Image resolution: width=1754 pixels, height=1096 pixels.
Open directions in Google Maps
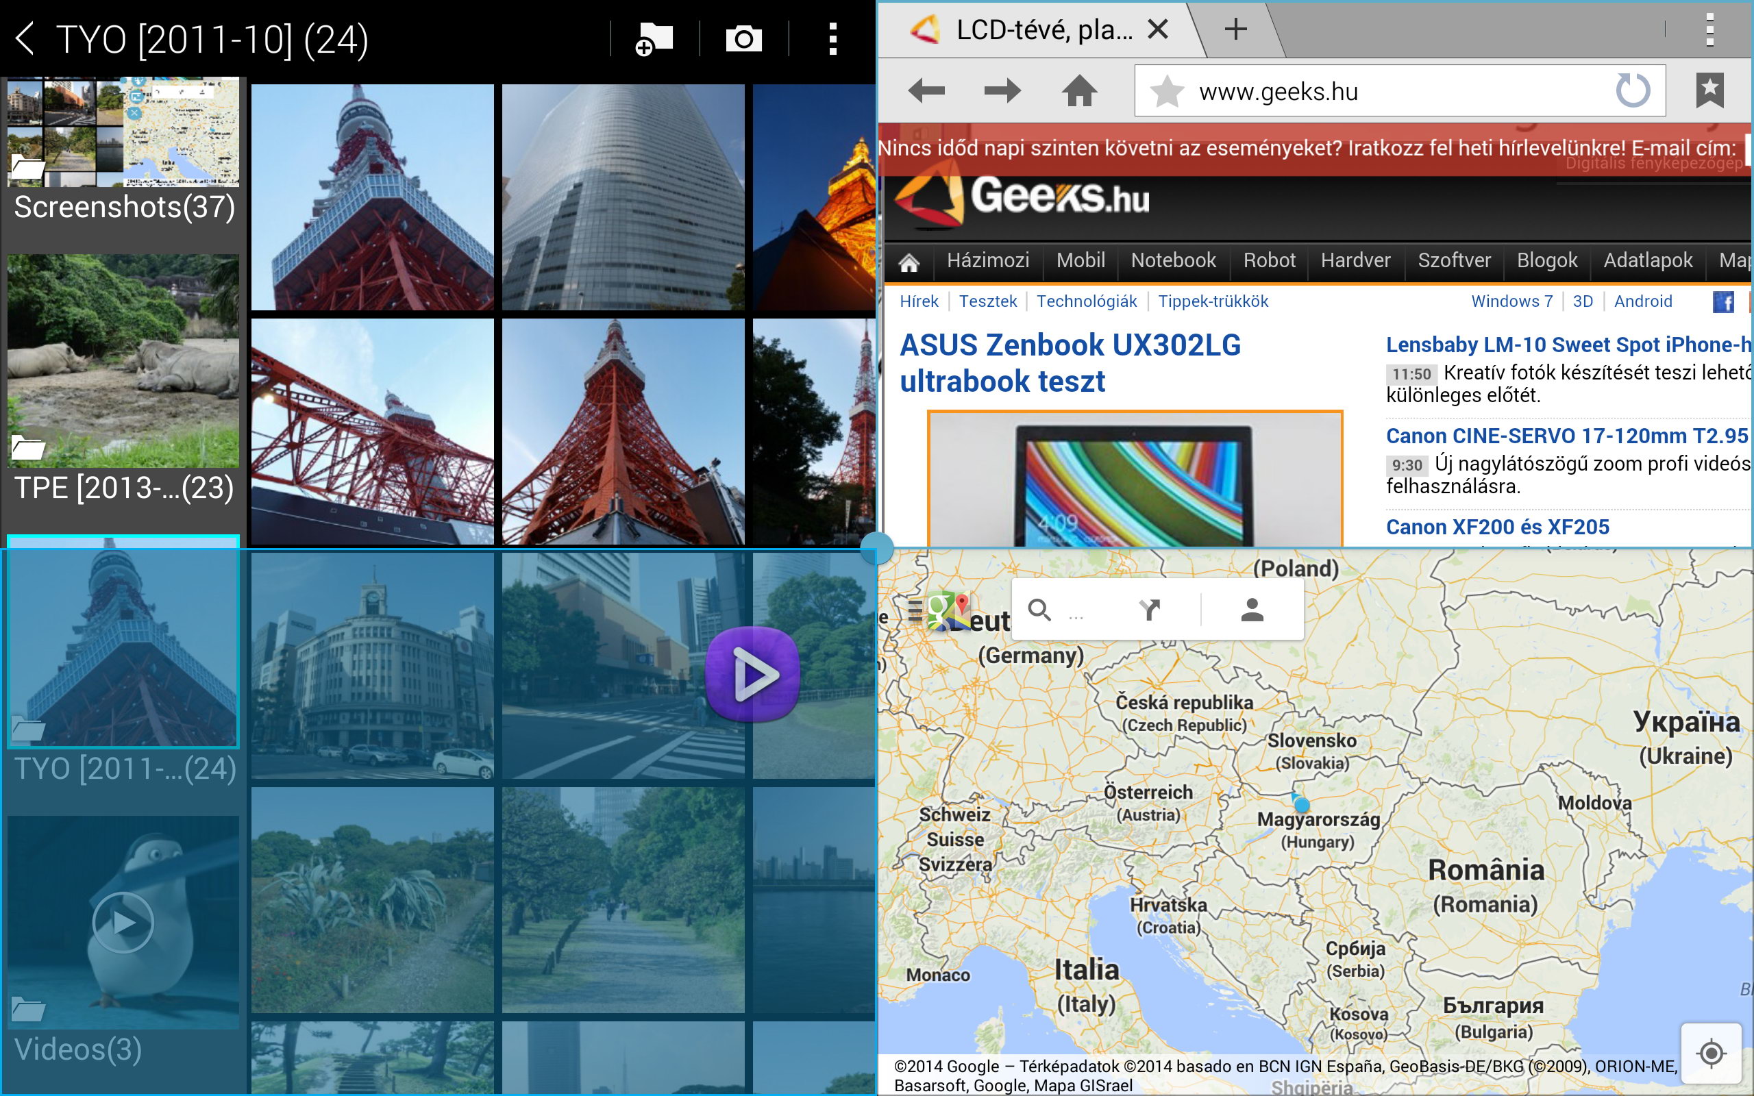1150,610
